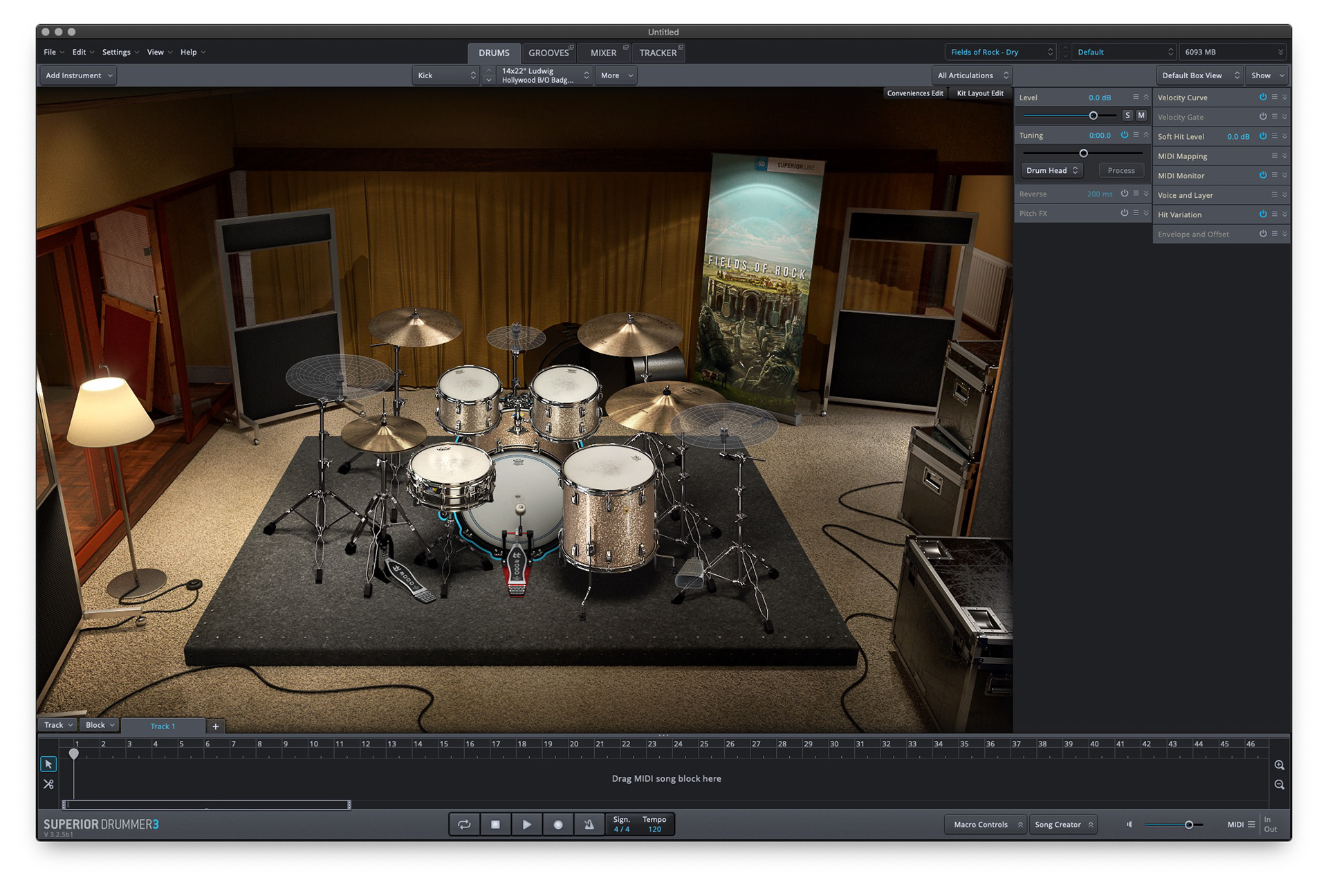The height and width of the screenshot is (889, 1328).
Task: Mute the Kick with M button
Action: 1141,116
